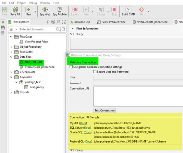Open the File menu
183x153 pixels.
4,3
